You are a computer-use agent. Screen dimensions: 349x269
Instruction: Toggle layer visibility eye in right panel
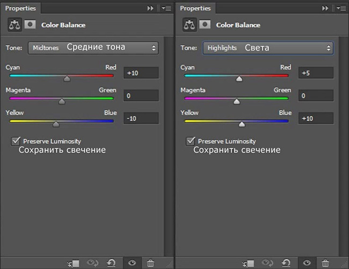click(307, 263)
